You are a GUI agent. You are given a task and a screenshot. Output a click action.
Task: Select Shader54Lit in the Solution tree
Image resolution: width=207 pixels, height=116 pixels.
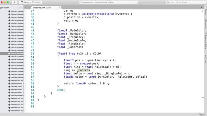point(17,108)
